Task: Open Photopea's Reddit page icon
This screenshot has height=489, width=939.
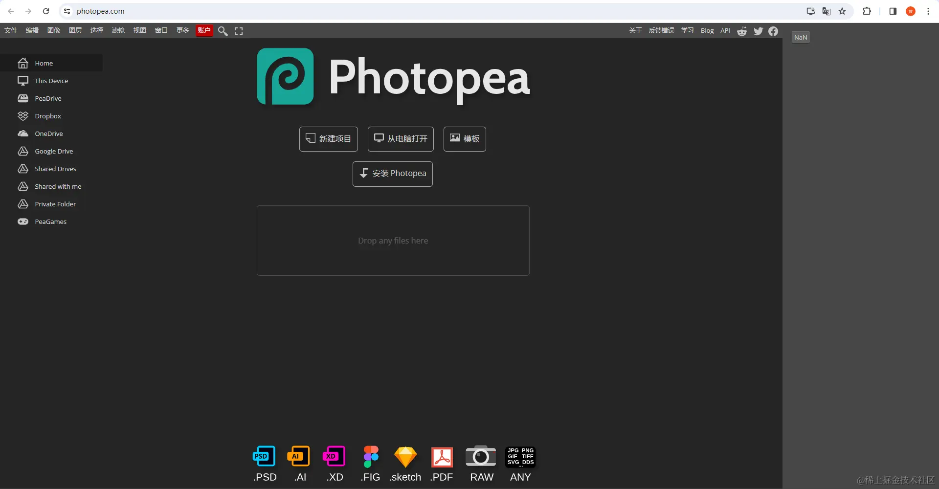Action: [742, 31]
